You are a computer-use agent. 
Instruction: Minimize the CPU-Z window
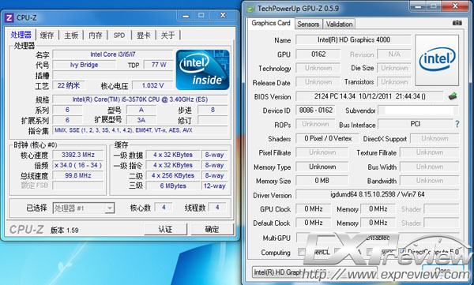pos(186,16)
